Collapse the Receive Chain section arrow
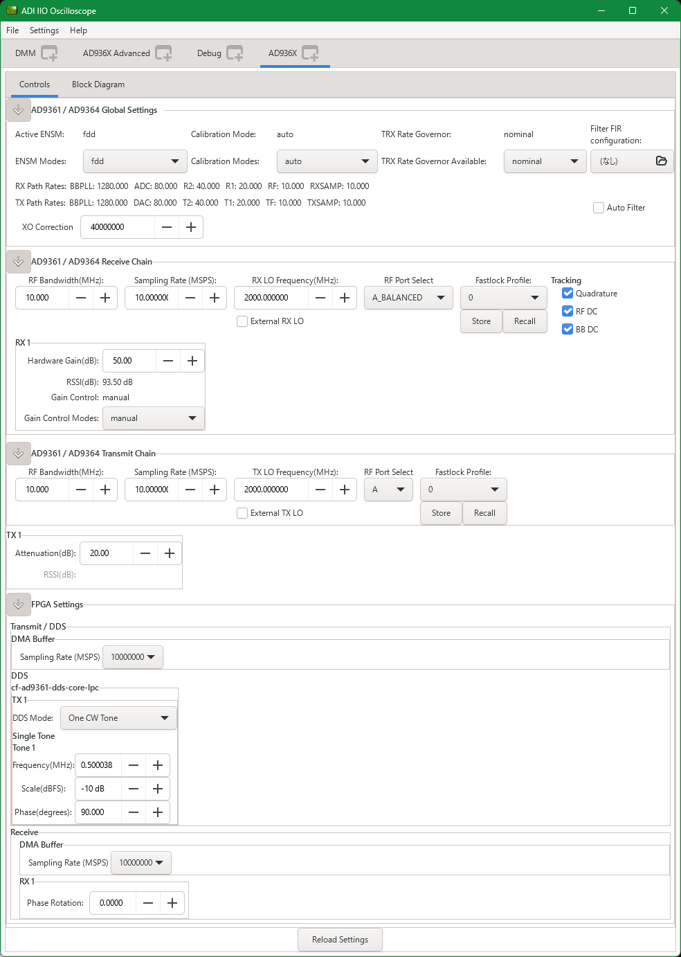This screenshot has width=681, height=957. (x=19, y=262)
